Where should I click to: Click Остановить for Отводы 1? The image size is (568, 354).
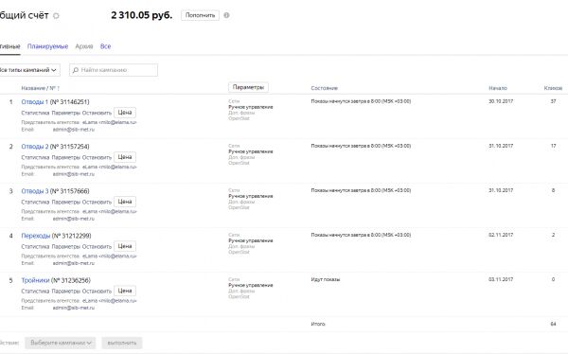pos(97,113)
